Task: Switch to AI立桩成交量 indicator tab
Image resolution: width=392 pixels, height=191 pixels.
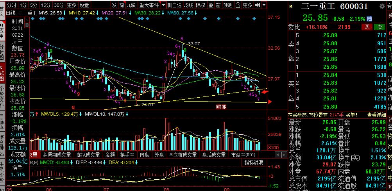Action: click(x=183, y=155)
